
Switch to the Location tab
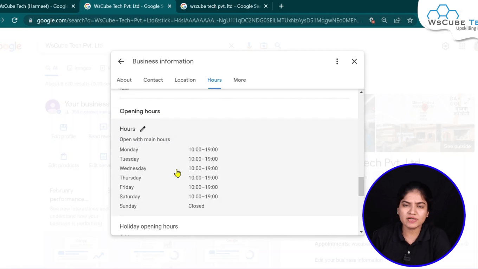[185, 80]
